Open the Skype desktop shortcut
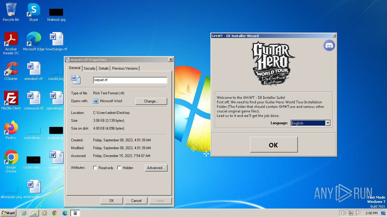This screenshot has height=217, width=387. (x=33, y=12)
